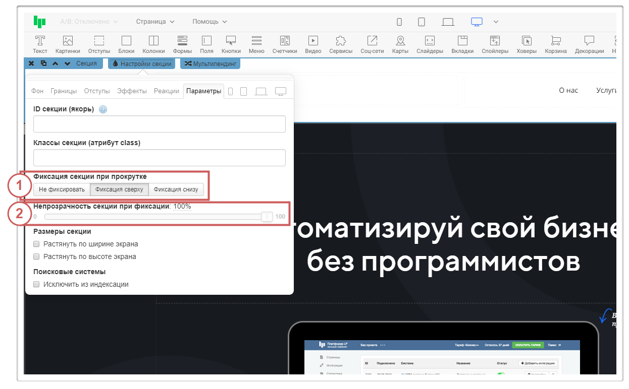This screenshot has width=629, height=389.
Task: Delete section with the X icon
Action: (x=31, y=63)
